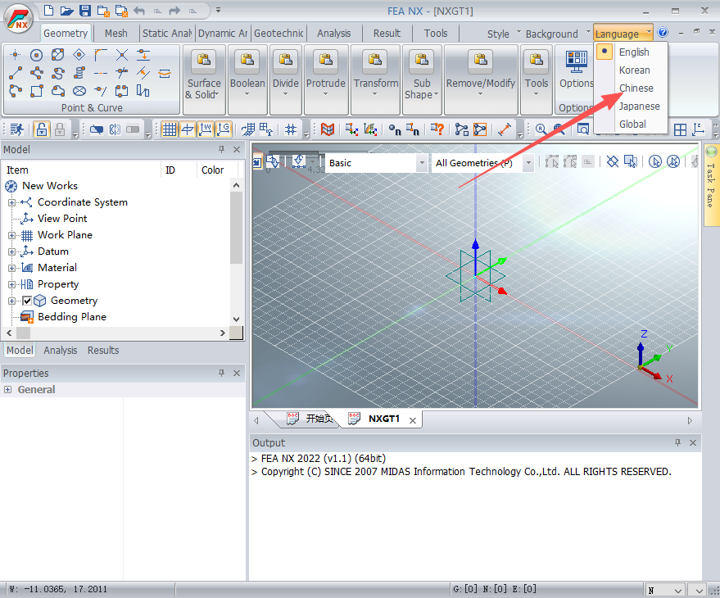Click the Open file folder icon
Screen dimensions: 720x598
(66, 11)
